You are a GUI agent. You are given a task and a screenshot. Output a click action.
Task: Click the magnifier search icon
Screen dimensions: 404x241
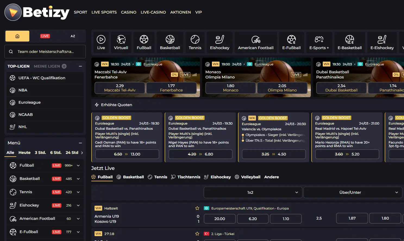[x=11, y=52]
